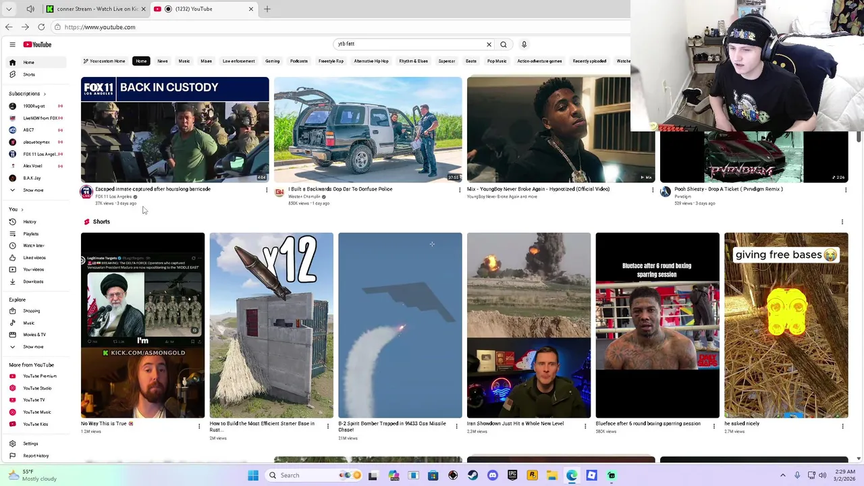
Task: Open more options for Pooh Shiesty video
Action: 846,190
